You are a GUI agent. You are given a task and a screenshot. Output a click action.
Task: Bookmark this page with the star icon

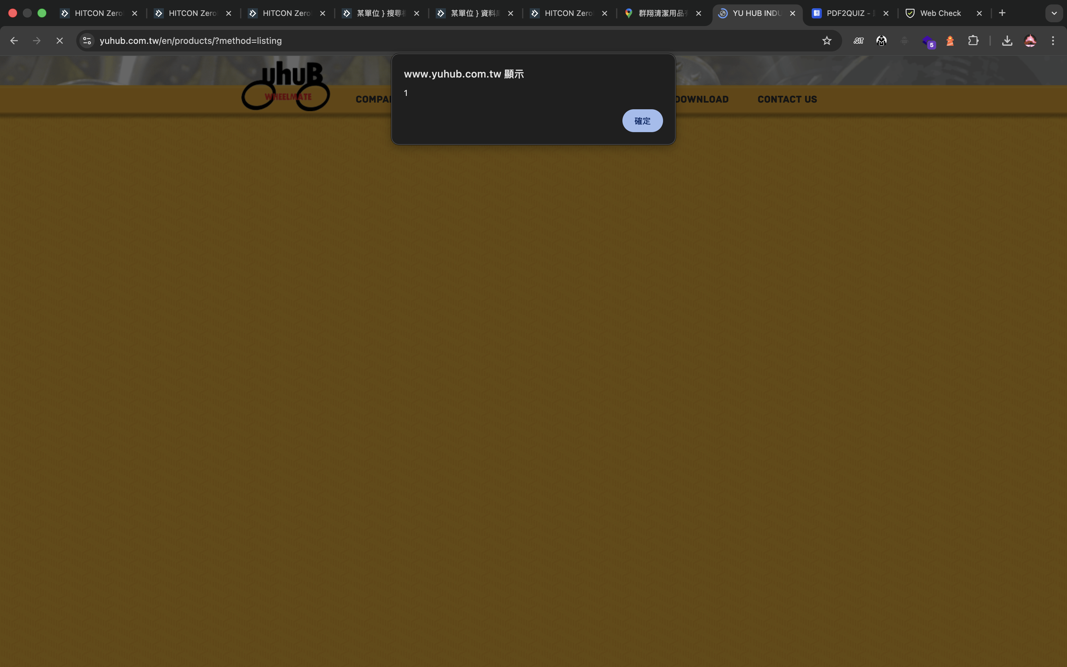827,41
